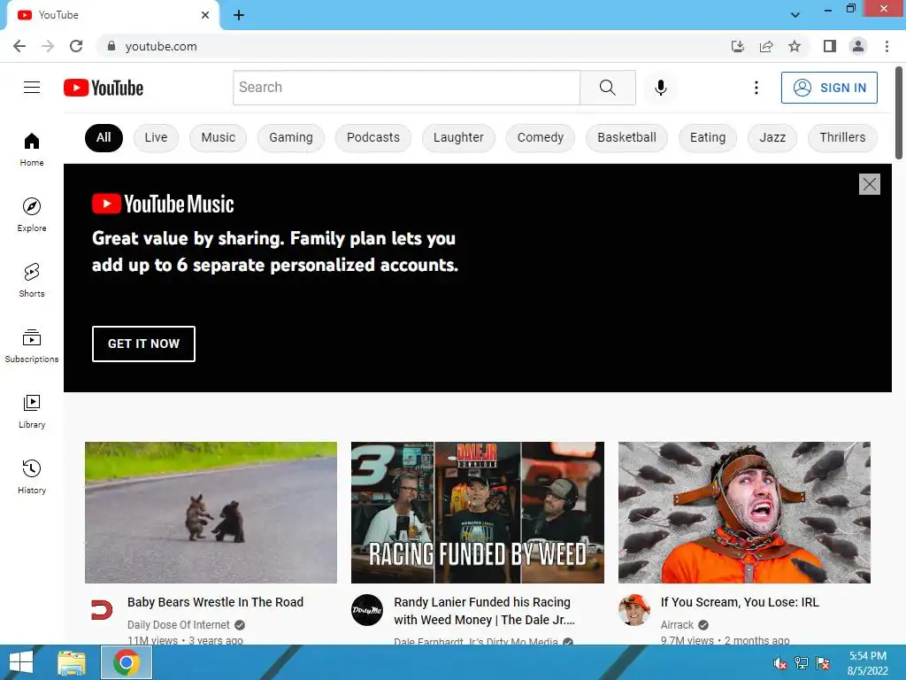Select the Comedy filter chip
906x680 pixels.
541,137
